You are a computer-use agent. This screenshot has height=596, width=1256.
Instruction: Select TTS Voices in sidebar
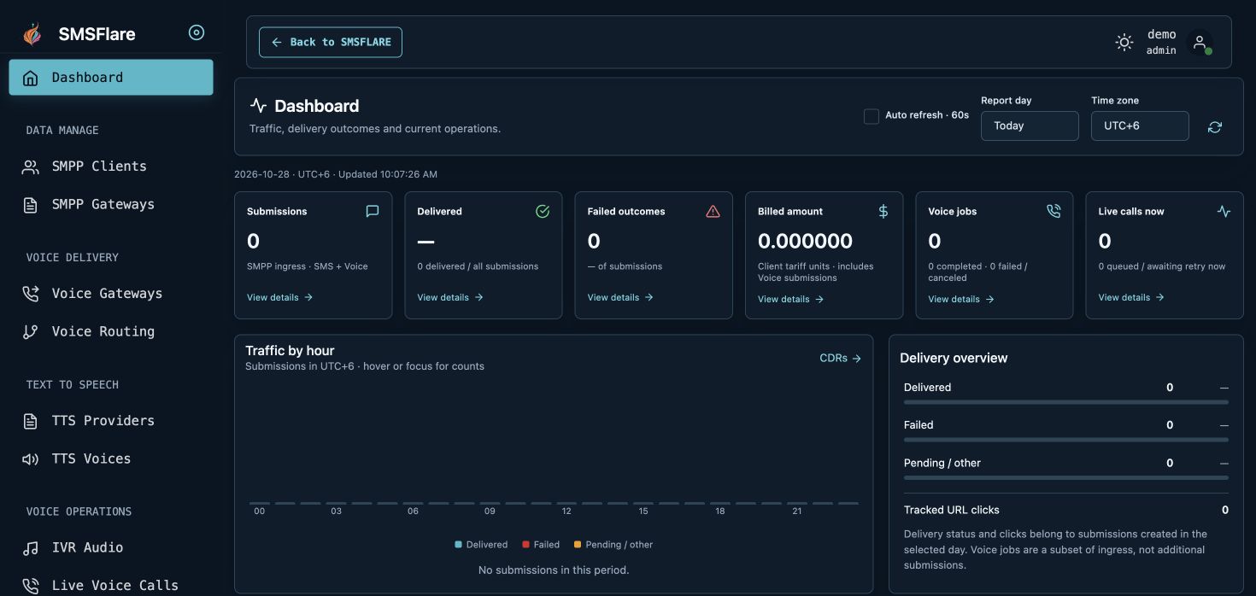pyautogui.click(x=111, y=459)
